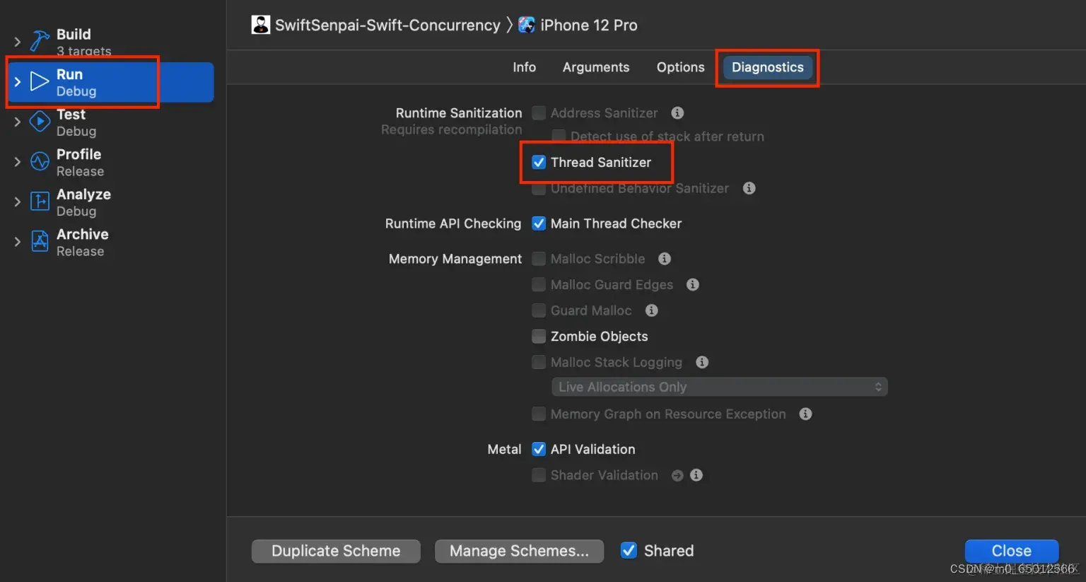Image resolution: width=1086 pixels, height=582 pixels.
Task: Enable Memory Graph on Resource Exception
Action: coord(539,414)
